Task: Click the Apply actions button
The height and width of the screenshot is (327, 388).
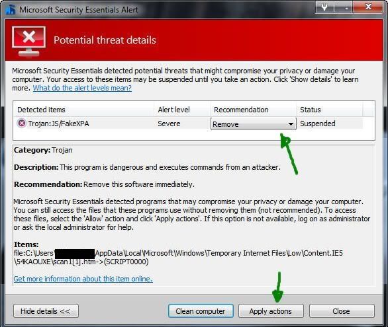Action: [x=271, y=311]
